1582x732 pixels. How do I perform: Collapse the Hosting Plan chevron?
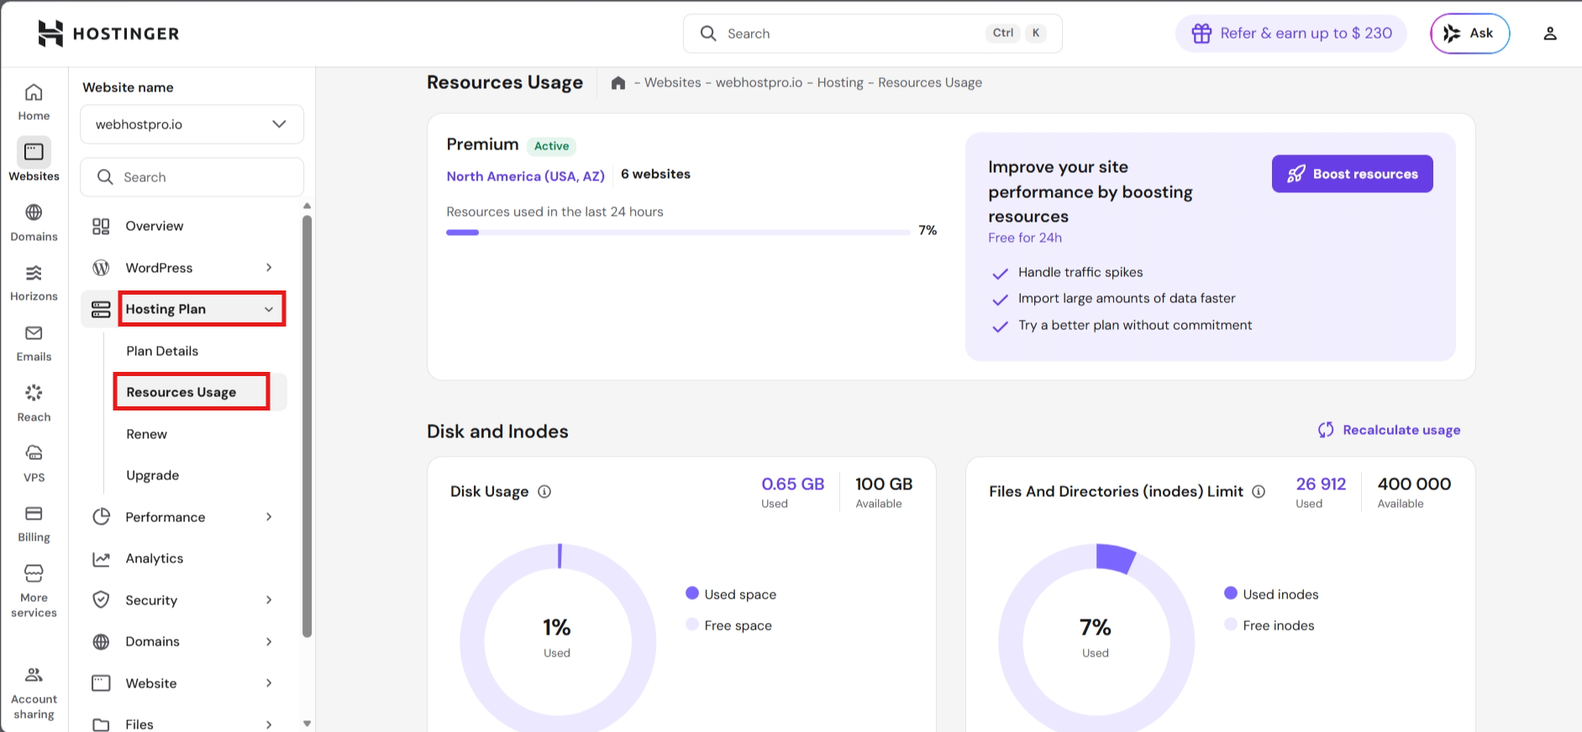(269, 310)
